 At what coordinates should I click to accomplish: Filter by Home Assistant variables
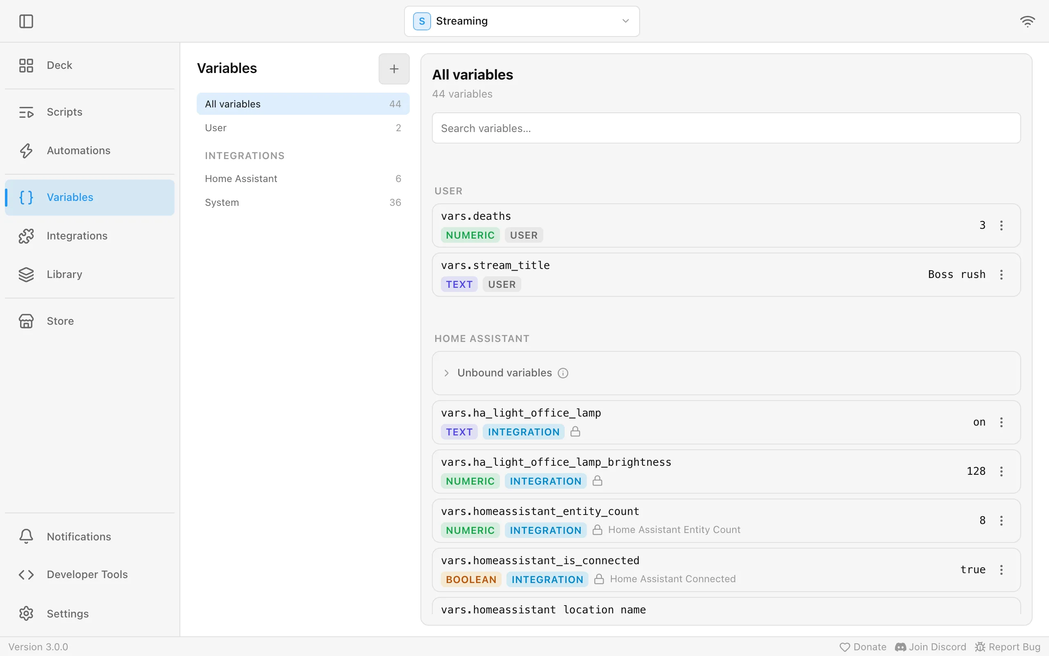(x=302, y=179)
